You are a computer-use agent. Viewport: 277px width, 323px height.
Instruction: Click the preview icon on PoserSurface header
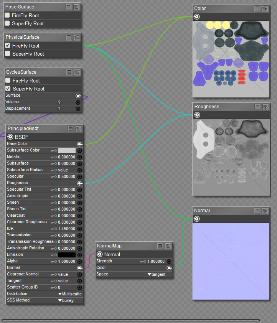click(x=77, y=7)
